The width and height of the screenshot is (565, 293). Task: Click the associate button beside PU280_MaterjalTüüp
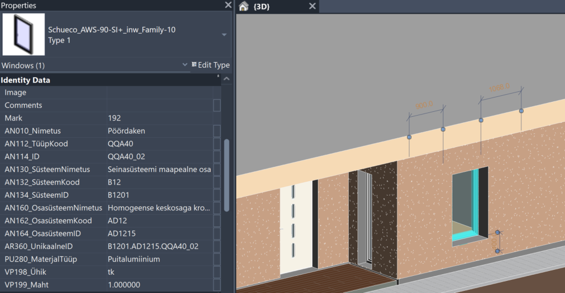point(217,259)
